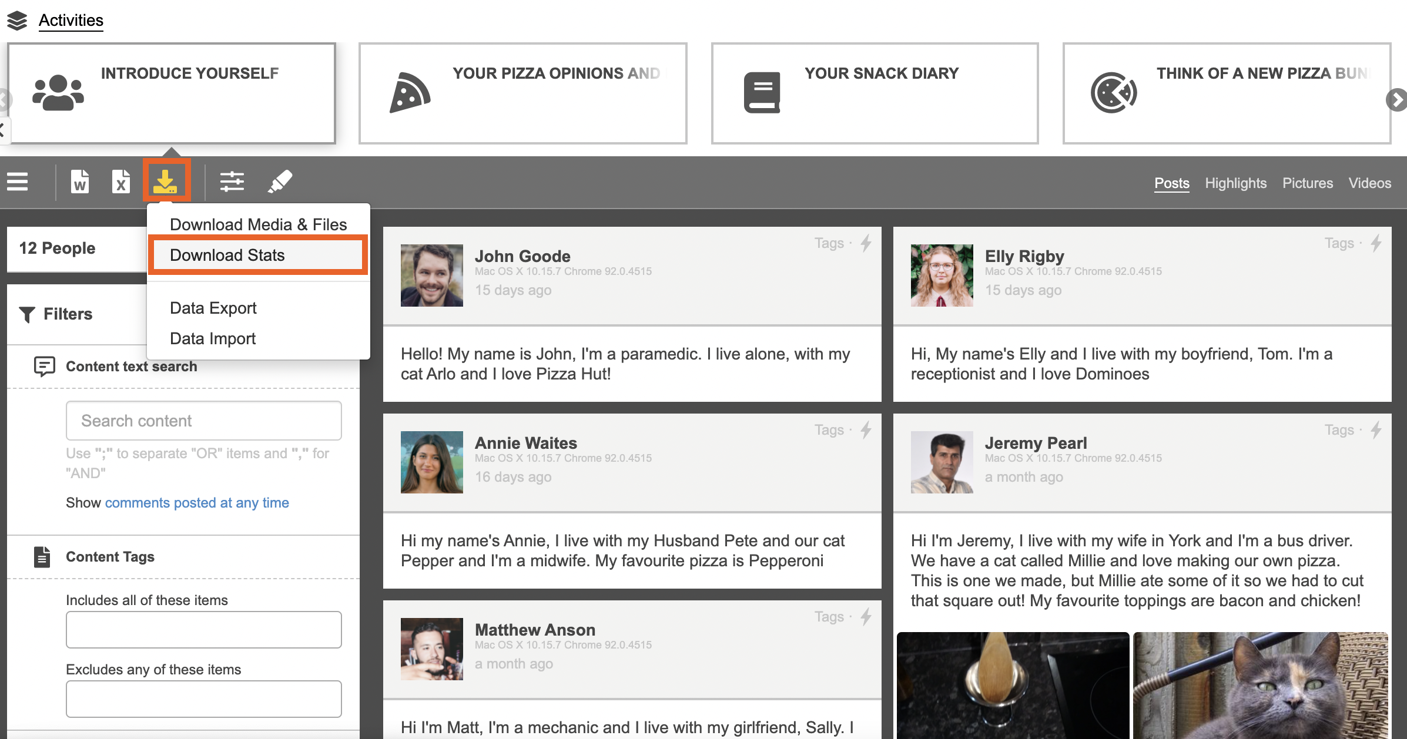Choose Data Export menu entry
1407x739 pixels.
(x=213, y=308)
